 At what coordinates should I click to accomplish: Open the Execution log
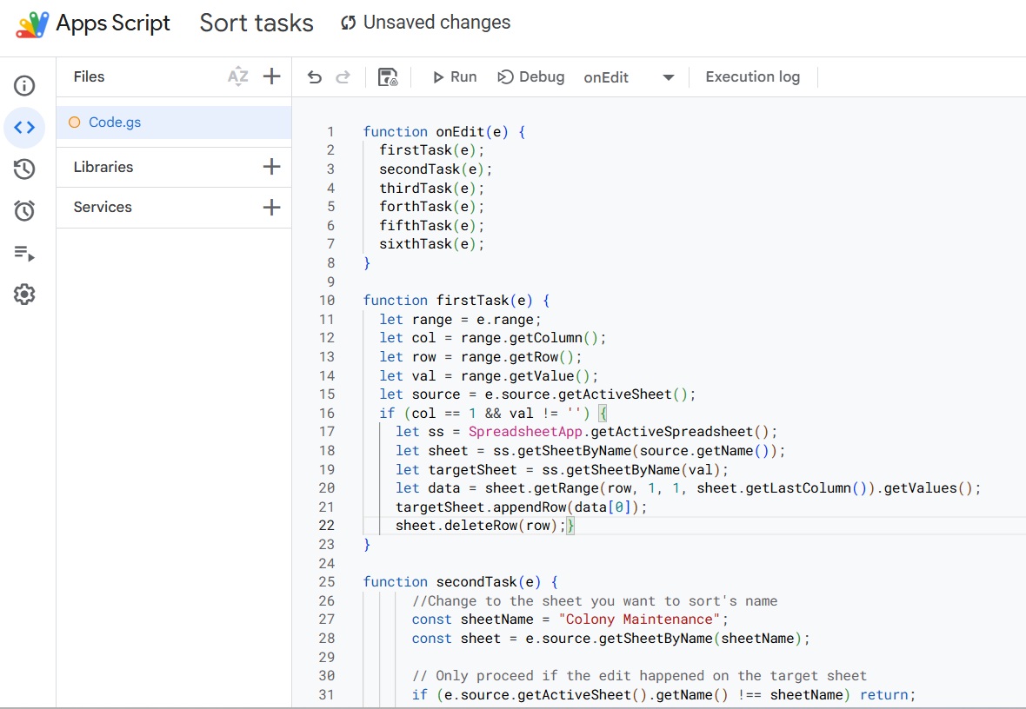pyautogui.click(x=752, y=77)
